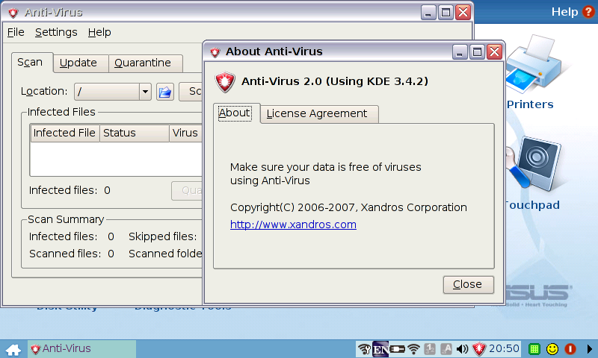Image resolution: width=598 pixels, height=358 pixels.
Task: Click the Home icon on taskbar
Action: click(13, 349)
